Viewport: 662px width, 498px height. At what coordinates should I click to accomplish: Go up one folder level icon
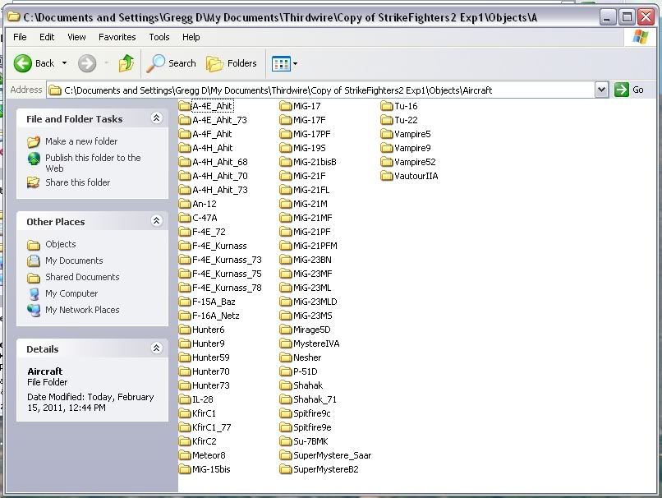(126, 63)
